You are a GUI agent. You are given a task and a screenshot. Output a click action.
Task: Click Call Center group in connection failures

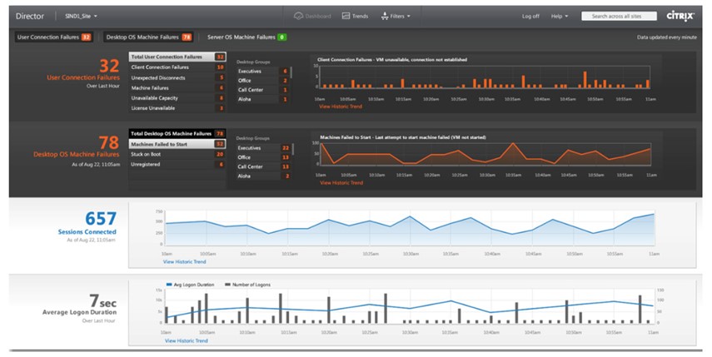tap(262, 90)
